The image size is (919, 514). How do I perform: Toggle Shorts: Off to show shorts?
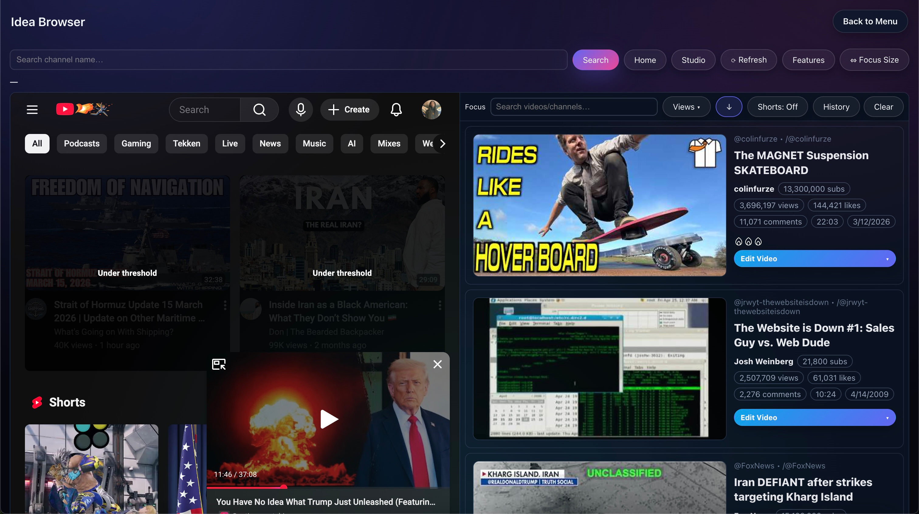[777, 107]
